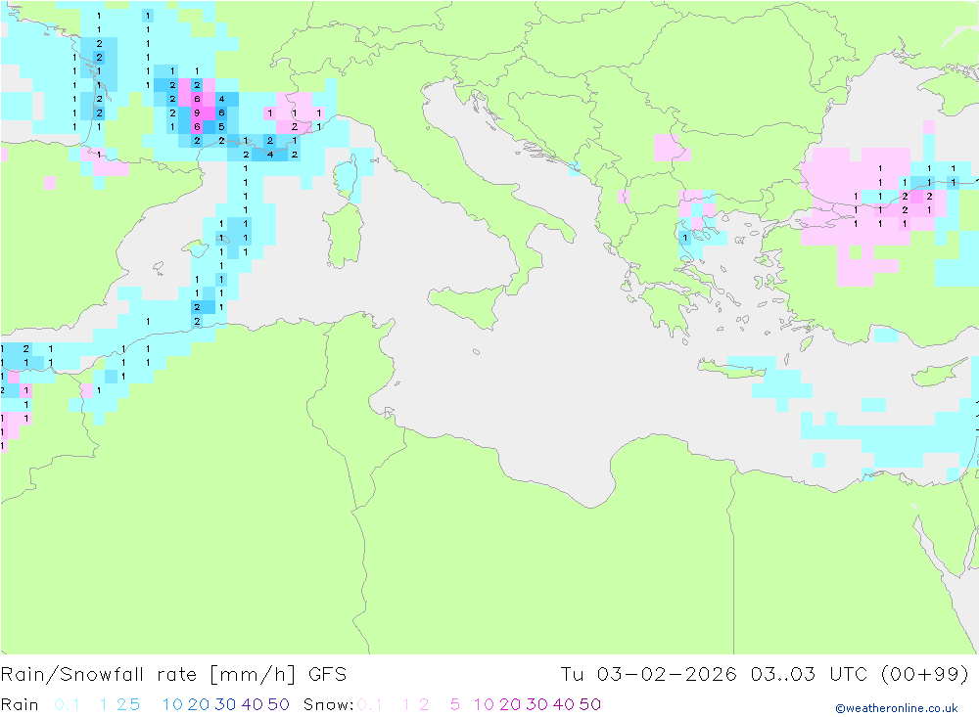Click the "(00+99)" forecast offset text
Viewport: 979px width, 717px height.
[924, 675]
